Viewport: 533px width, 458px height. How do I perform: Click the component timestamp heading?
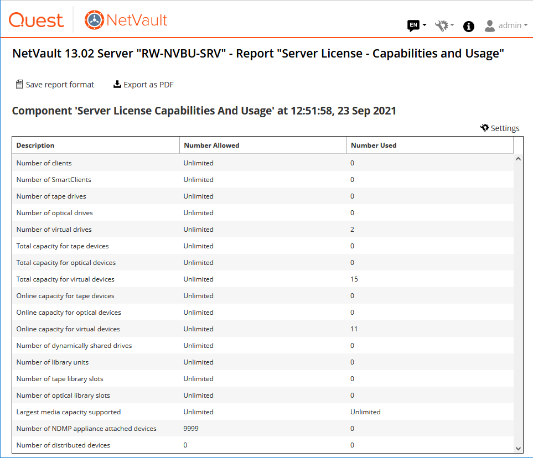click(204, 111)
